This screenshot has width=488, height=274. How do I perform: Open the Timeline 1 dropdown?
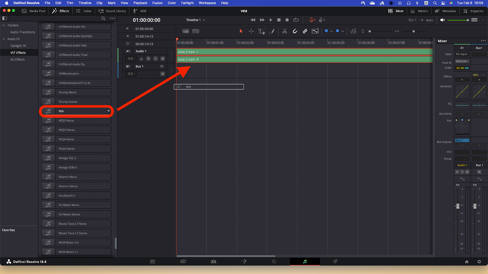pos(196,20)
